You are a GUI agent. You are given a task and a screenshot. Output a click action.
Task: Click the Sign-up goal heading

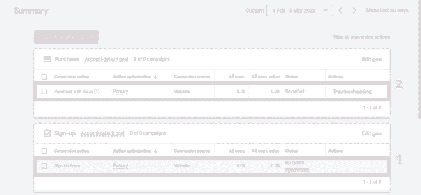pos(65,133)
